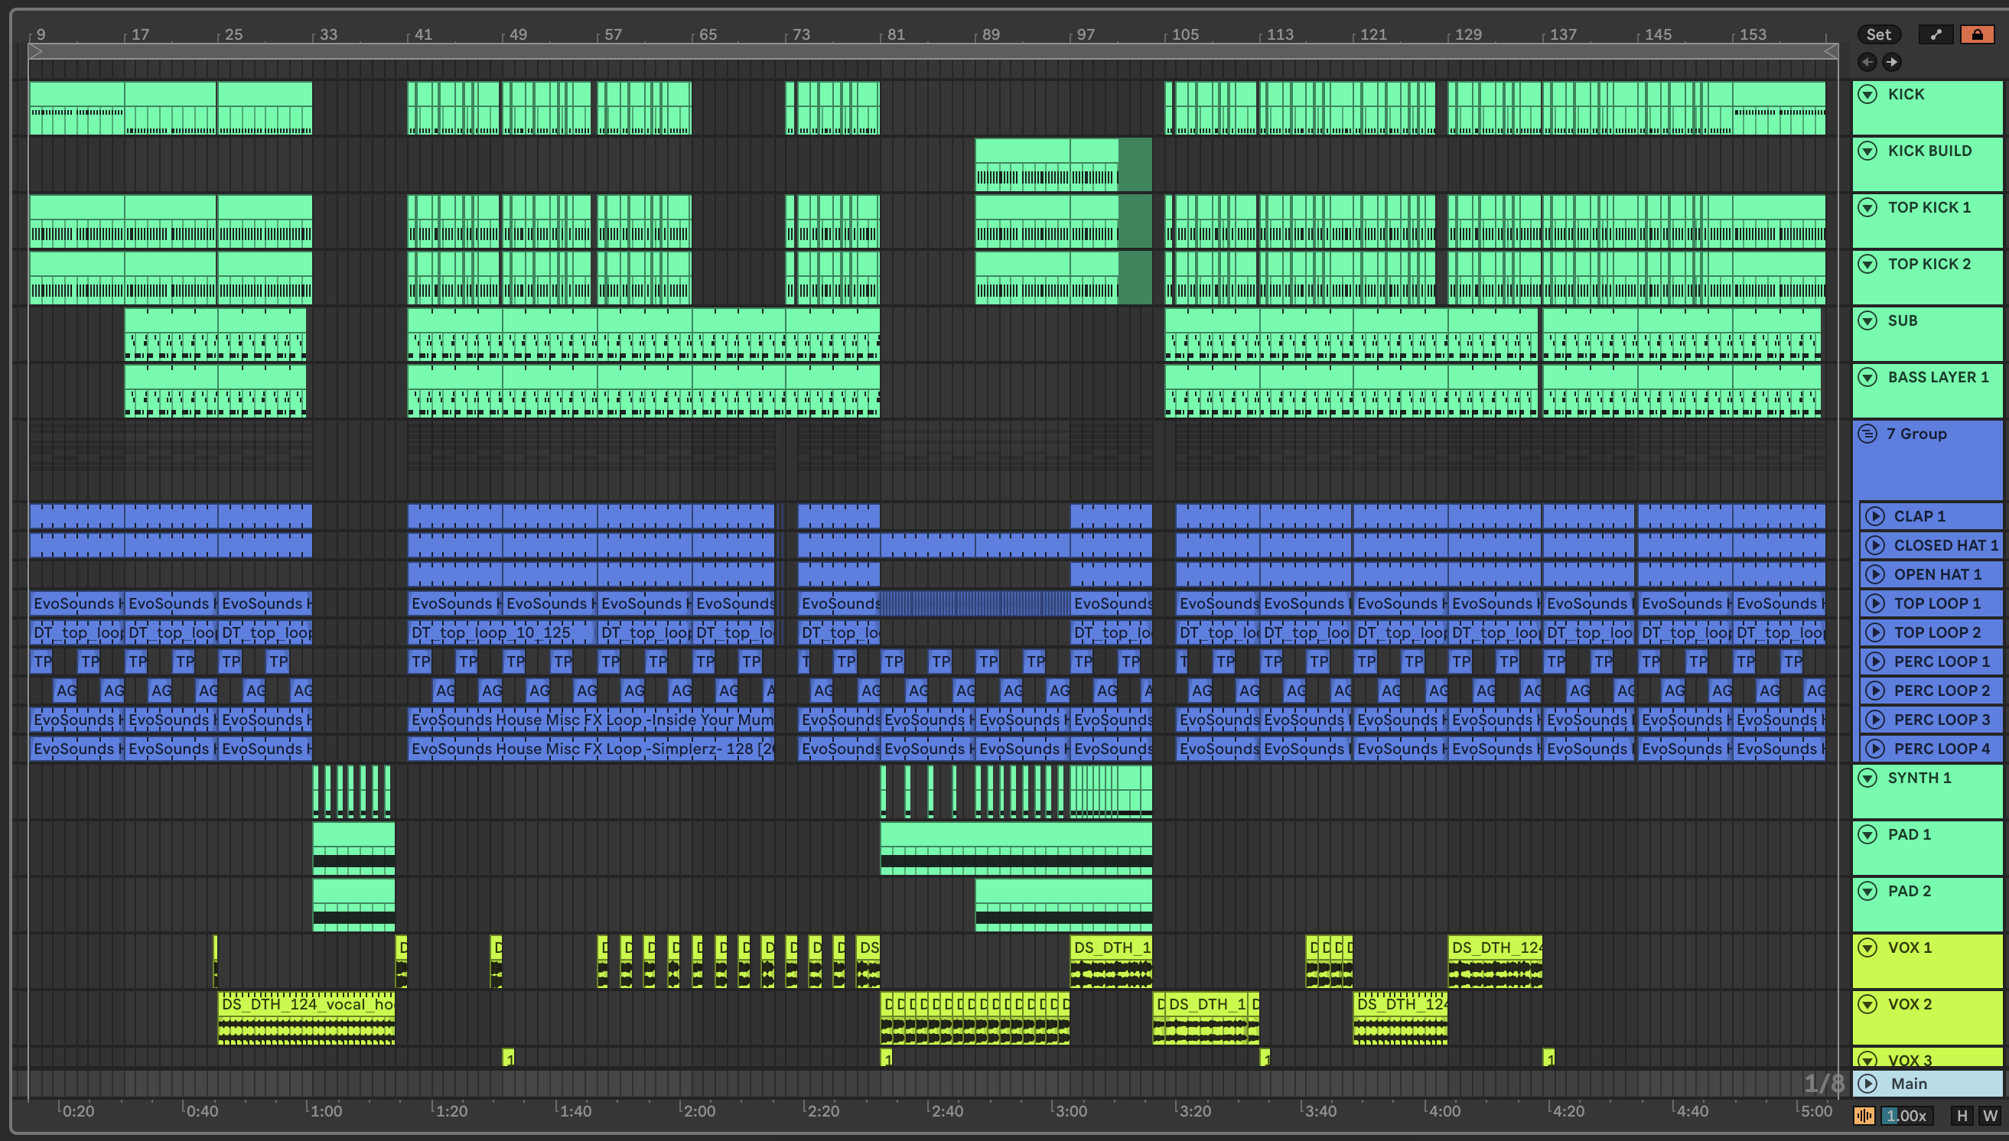Unfold the PERC LOOP 4 track
The image size is (2009, 1141).
pyautogui.click(x=1875, y=748)
